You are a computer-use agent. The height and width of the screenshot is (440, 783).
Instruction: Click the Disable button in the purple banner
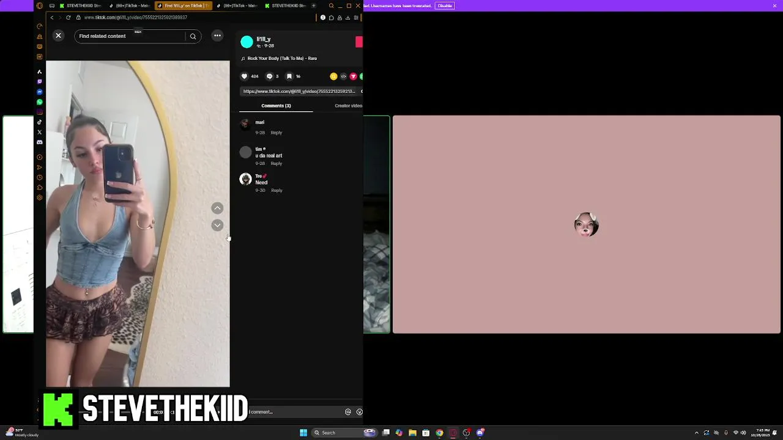tap(445, 5)
